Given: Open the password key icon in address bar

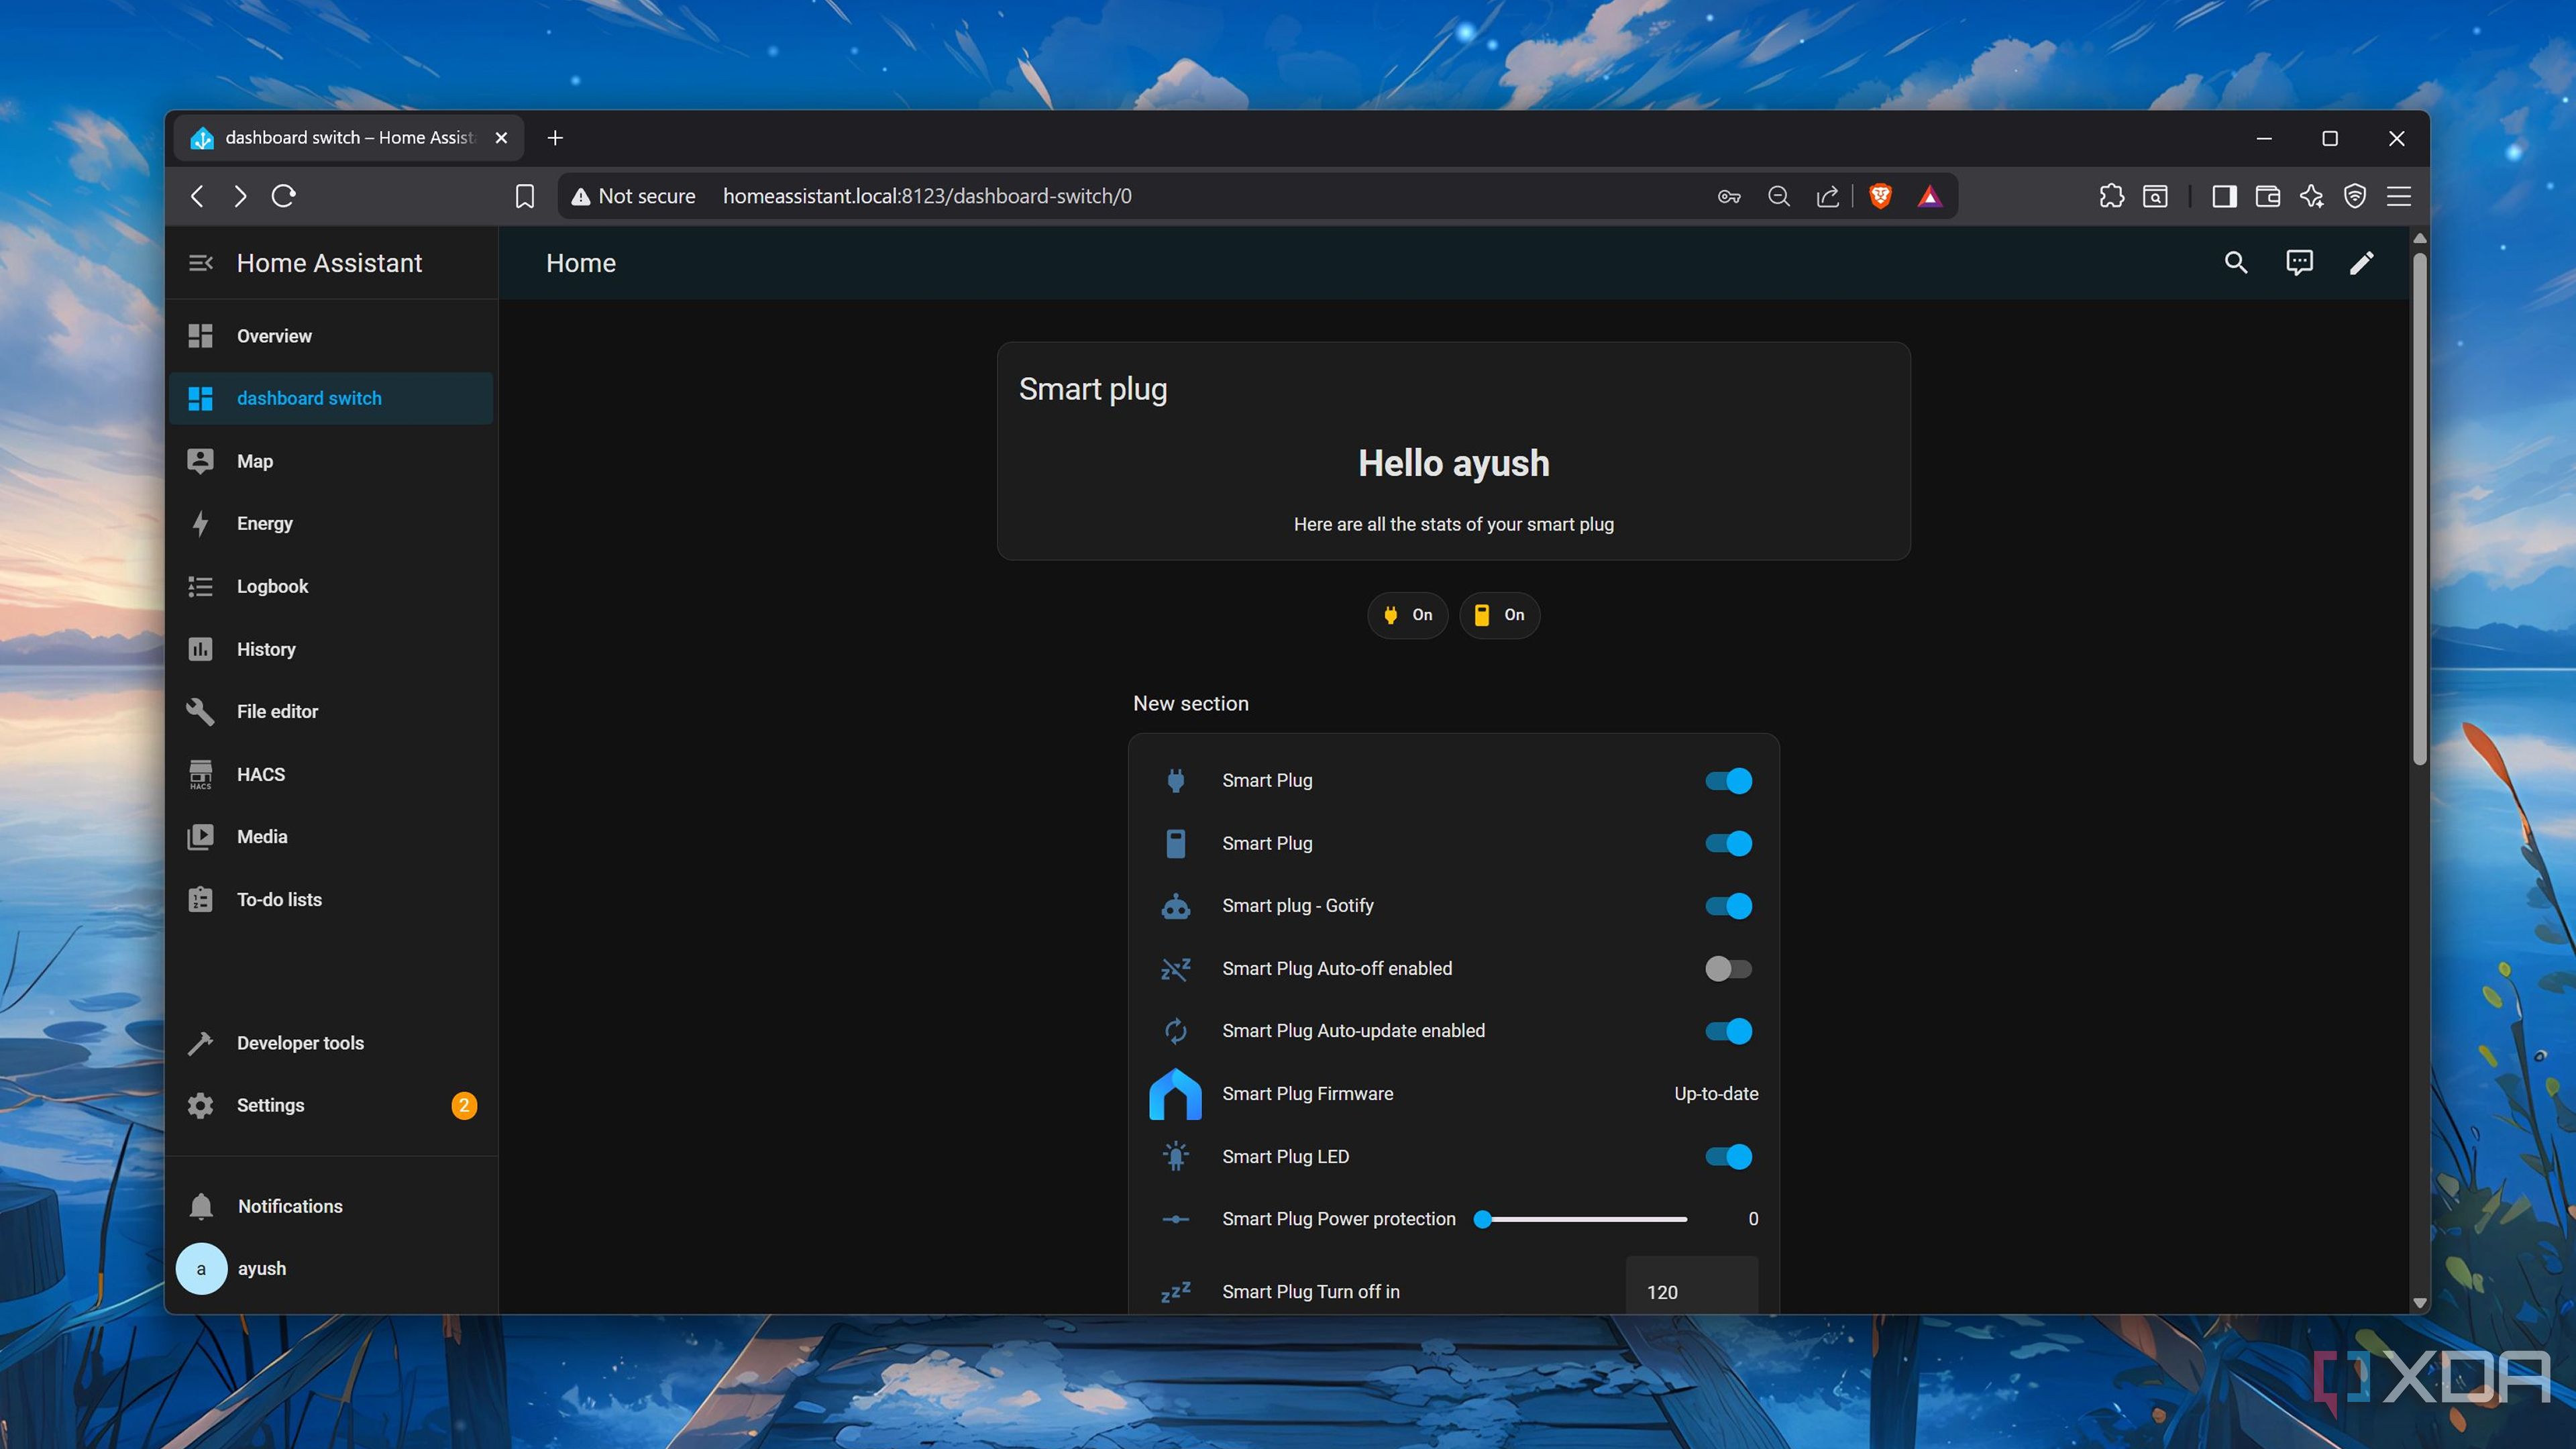Looking at the screenshot, I should (x=1729, y=196).
